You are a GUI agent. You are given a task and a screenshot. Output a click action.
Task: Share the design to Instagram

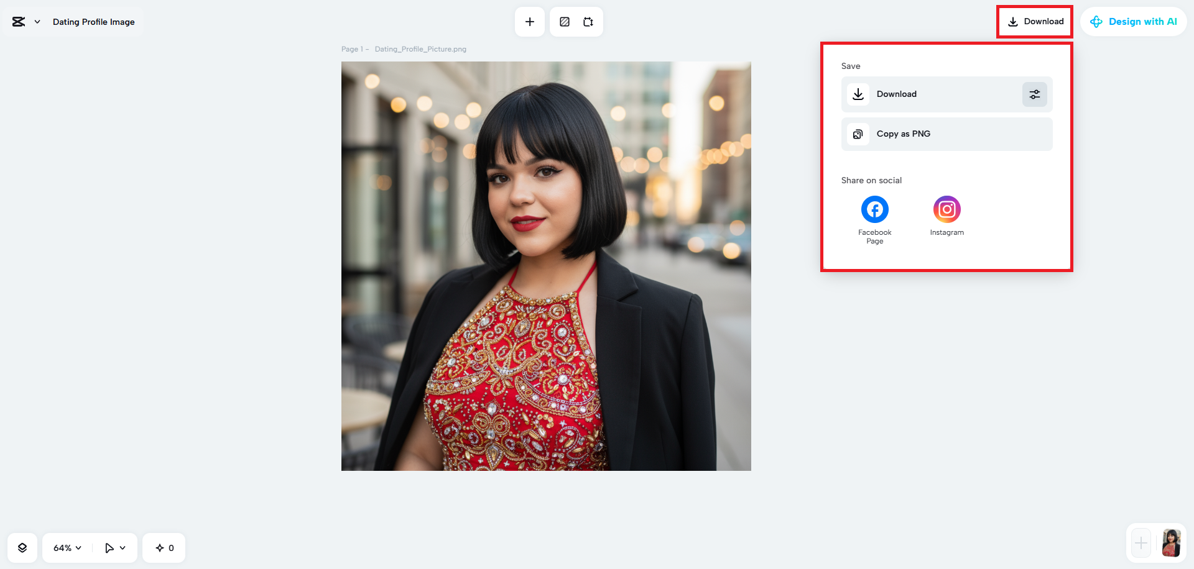click(946, 209)
